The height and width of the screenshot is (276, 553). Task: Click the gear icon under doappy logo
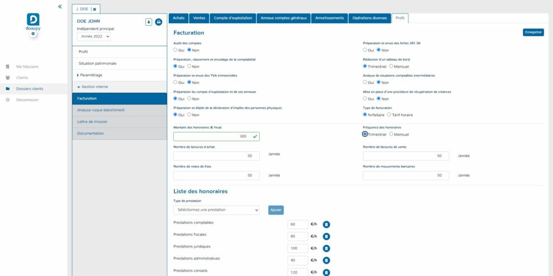pos(33,34)
